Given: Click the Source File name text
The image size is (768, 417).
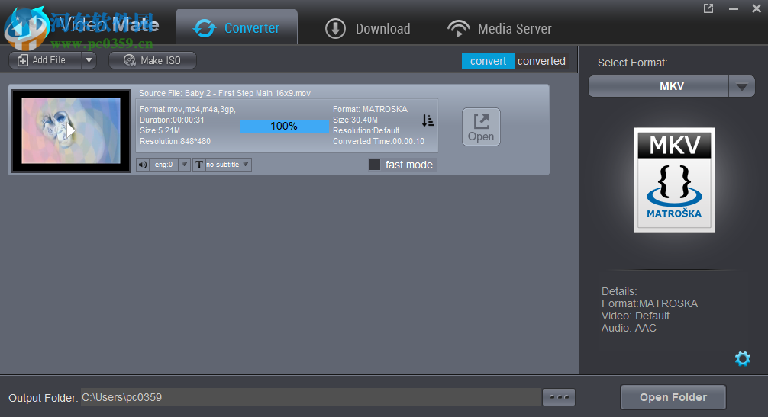Looking at the screenshot, I should pyautogui.click(x=224, y=93).
